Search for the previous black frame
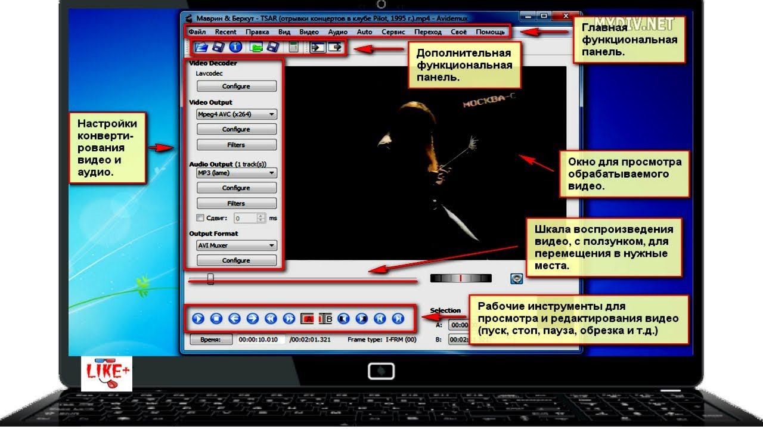Image resolution: width=763 pixels, height=429 pixels. 343,319
